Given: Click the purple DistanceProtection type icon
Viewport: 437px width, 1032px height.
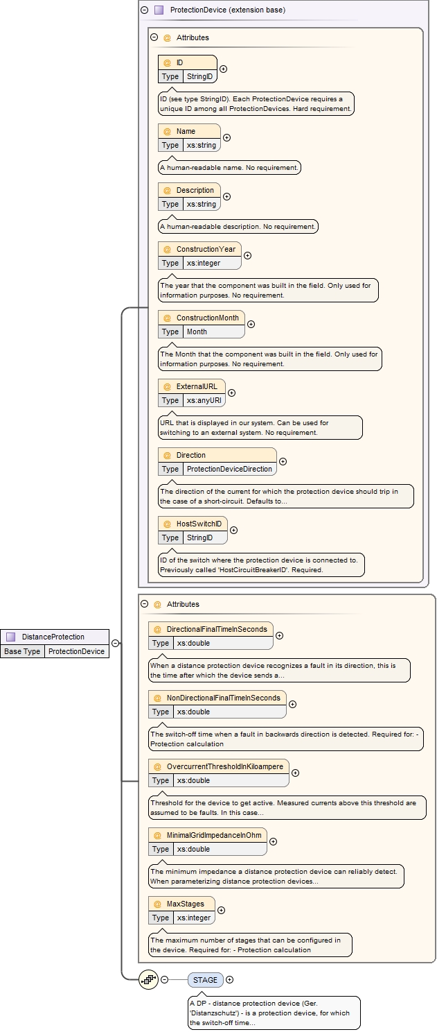Looking at the screenshot, I should tap(10, 637).
